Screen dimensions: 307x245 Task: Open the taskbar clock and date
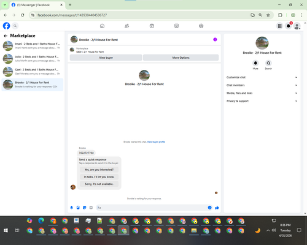click(286, 230)
